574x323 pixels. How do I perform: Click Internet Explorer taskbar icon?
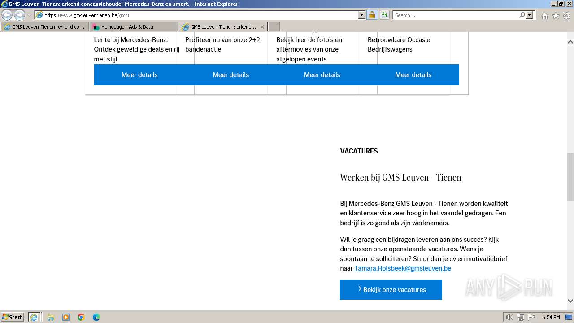[35, 317]
